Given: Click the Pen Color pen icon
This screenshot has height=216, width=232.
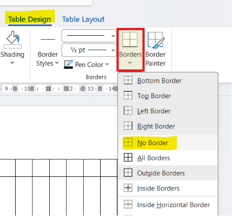Looking at the screenshot, I should point(68,64).
